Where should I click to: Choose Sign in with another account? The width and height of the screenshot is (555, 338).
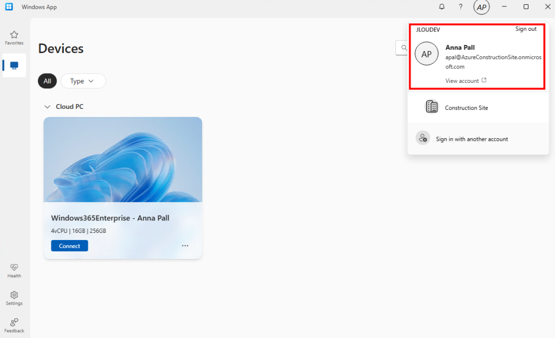(472, 139)
